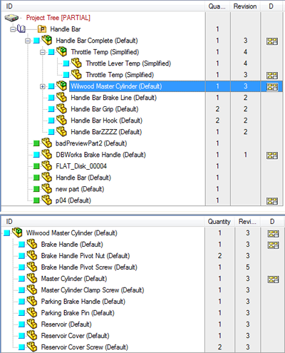Open drawing icon in Brake Handle (Default) row
This screenshot has width=285, height=353.
tap(273, 245)
